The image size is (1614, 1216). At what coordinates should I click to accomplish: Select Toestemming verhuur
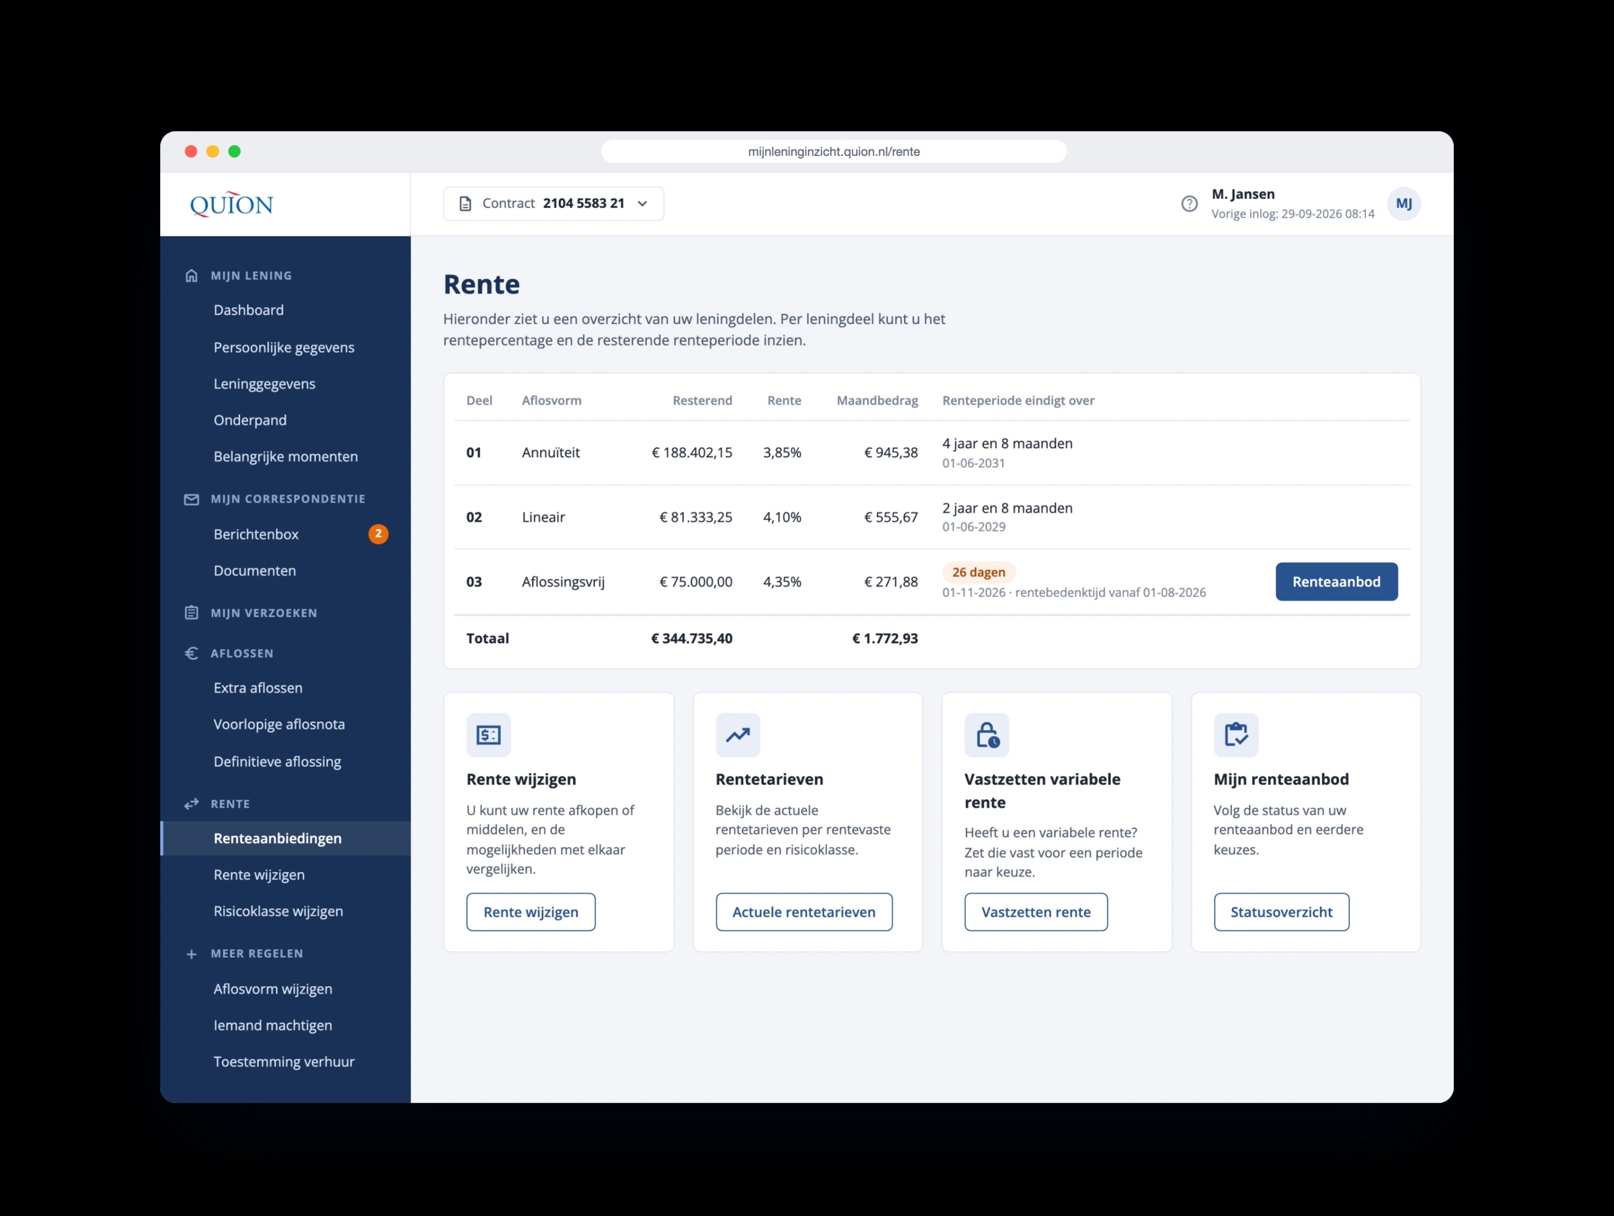(x=284, y=1062)
